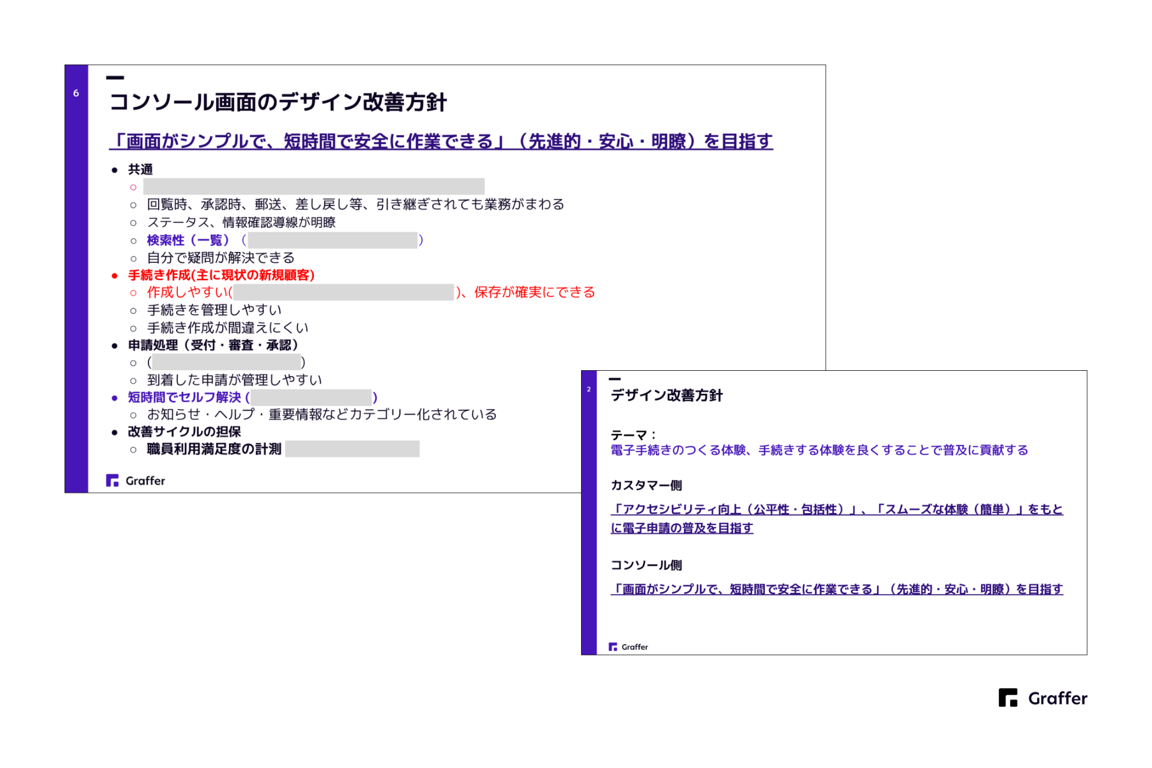Click the heading 改善サイクルの担保

[x=184, y=432]
